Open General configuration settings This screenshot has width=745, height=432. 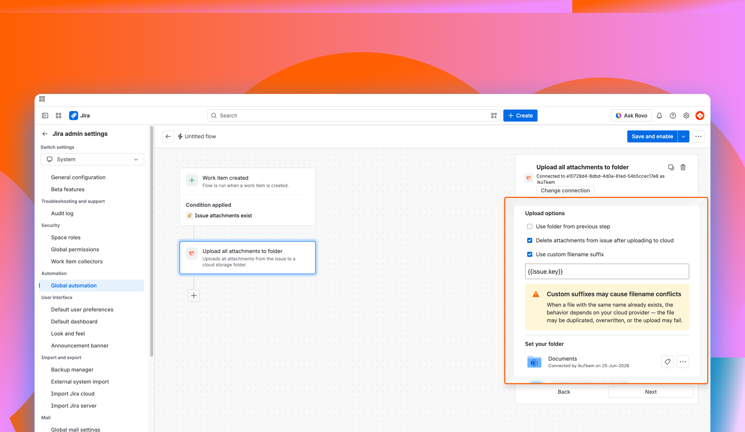78,177
